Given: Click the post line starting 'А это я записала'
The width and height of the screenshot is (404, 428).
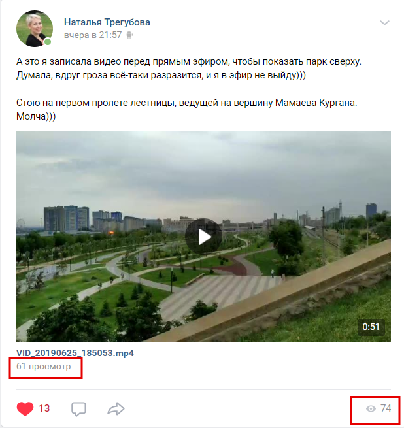Looking at the screenshot, I should click(x=189, y=61).
